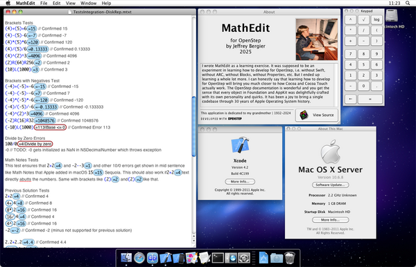Screen dimensions: 416x267
Task: Open Finder from the Dock
Action: pos(126,258)
